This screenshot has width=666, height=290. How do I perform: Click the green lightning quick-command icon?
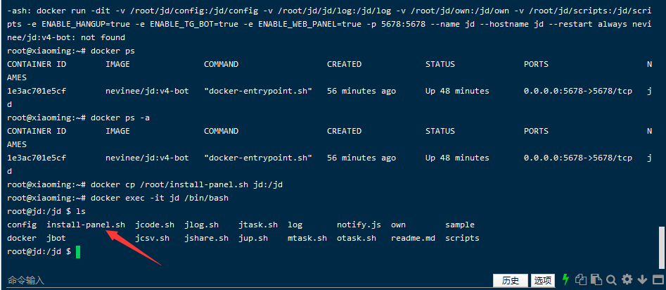[x=565, y=280]
